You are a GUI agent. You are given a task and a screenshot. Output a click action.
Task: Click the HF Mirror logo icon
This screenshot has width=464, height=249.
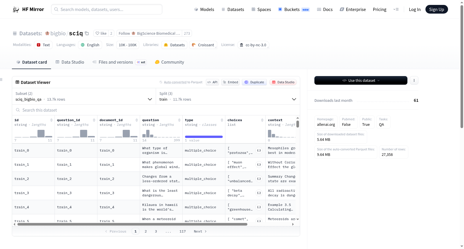tap(16, 10)
